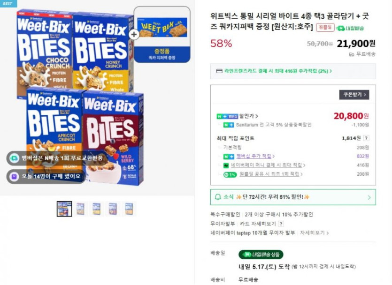Click the purple shopping bag purchase icon

tap(14, 176)
